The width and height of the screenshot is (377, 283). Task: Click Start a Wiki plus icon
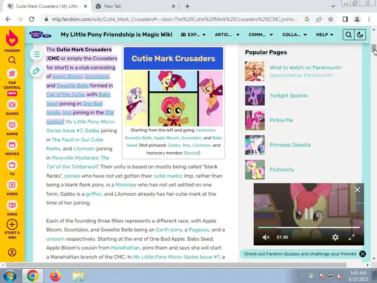pyautogui.click(x=12, y=224)
